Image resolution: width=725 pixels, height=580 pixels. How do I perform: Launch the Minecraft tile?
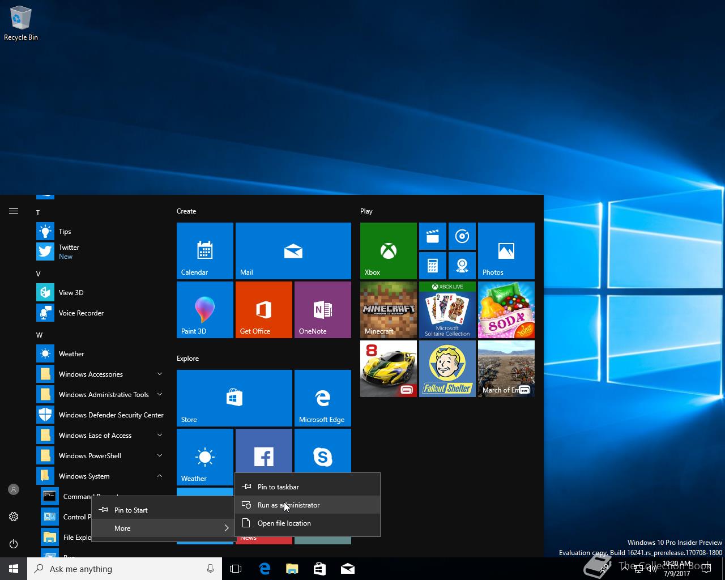point(389,310)
